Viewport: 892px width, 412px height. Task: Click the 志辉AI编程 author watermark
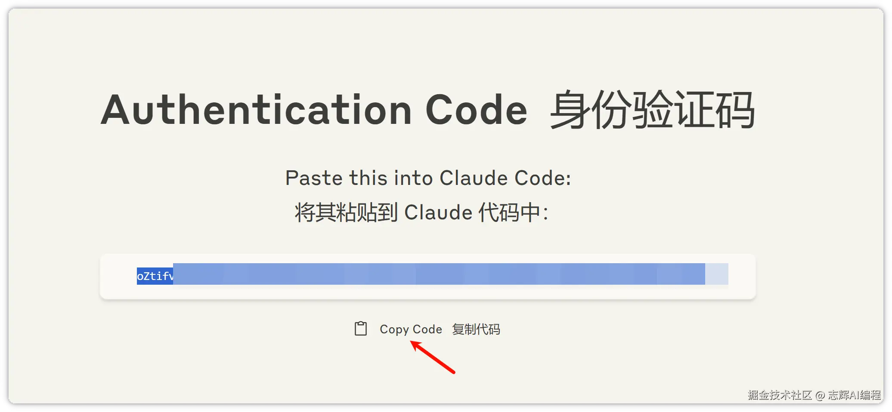pyautogui.click(x=855, y=395)
